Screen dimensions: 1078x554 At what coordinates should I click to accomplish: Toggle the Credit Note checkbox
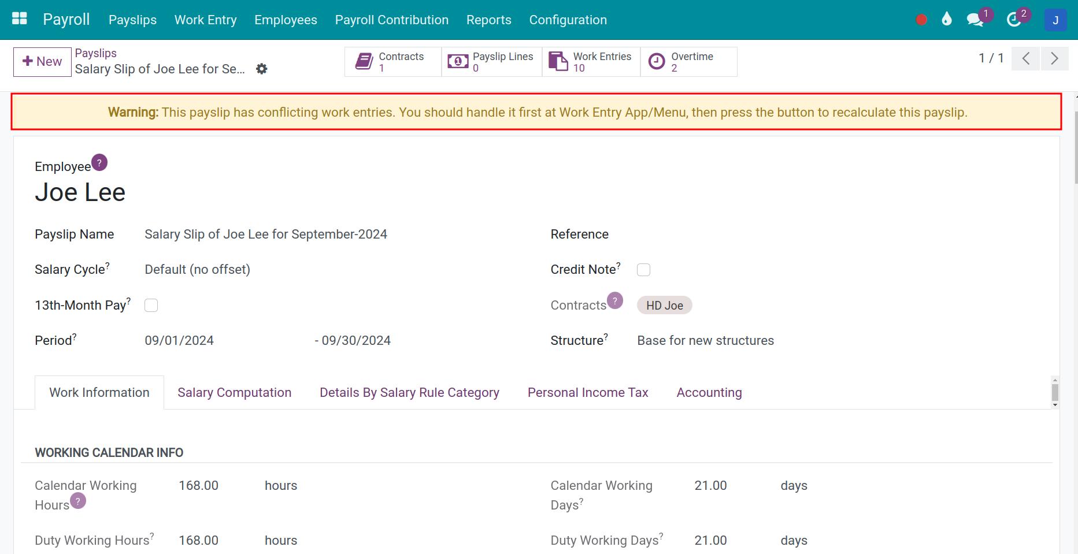pyautogui.click(x=643, y=270)
